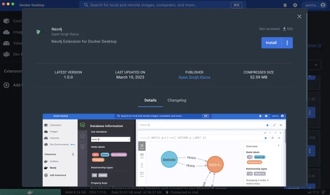Click the Containers icon in sidebar

pyautogui.click(x=6, y=21)
